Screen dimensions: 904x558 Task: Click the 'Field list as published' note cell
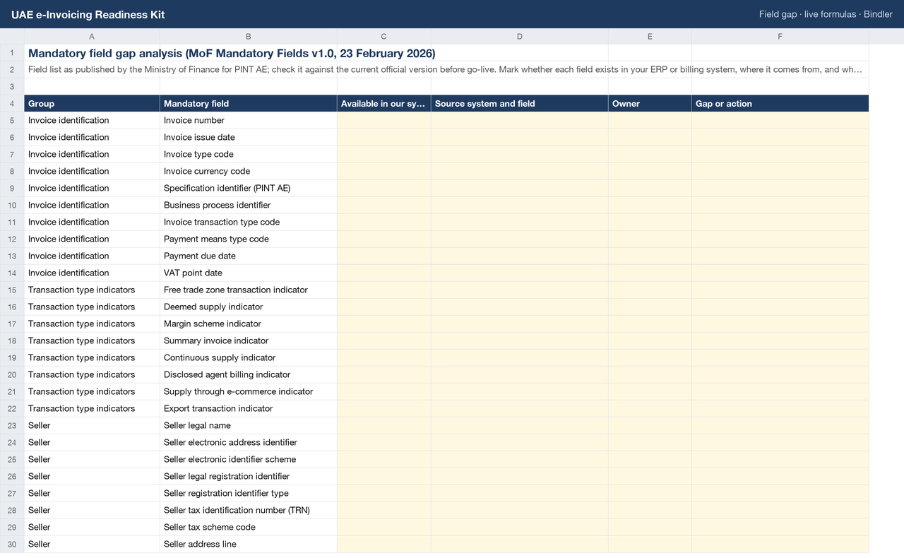tap(446, 69)
